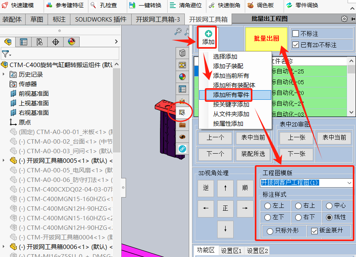The height and width of the screenshot is (257, 356).
Task: Open the Appearances color sphere pane icon
Action: (182, 77)
